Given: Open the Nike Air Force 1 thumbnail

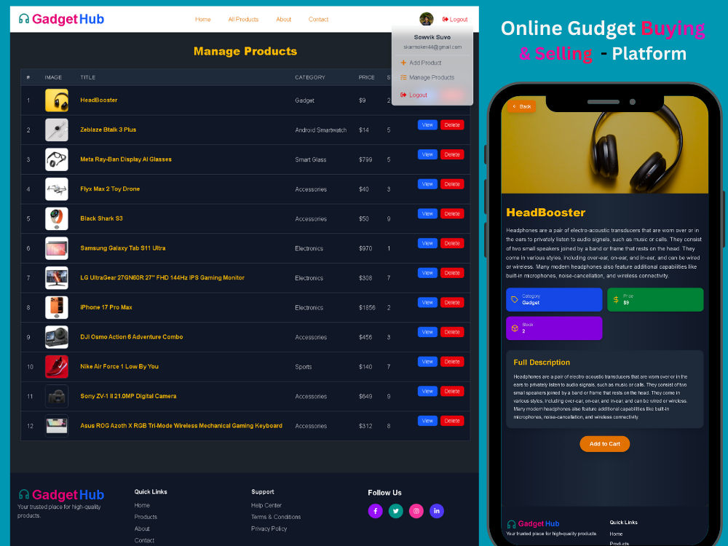Looking at the screenshot, I should [57, 367].
